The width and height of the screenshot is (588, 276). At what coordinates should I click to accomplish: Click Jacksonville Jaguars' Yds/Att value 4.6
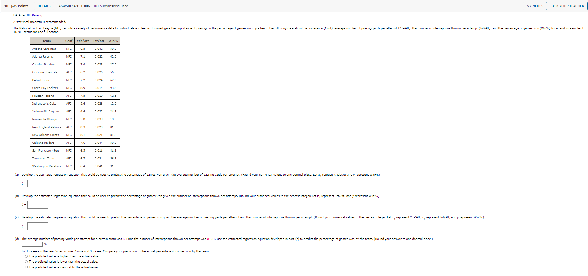[x=83, y=112]
